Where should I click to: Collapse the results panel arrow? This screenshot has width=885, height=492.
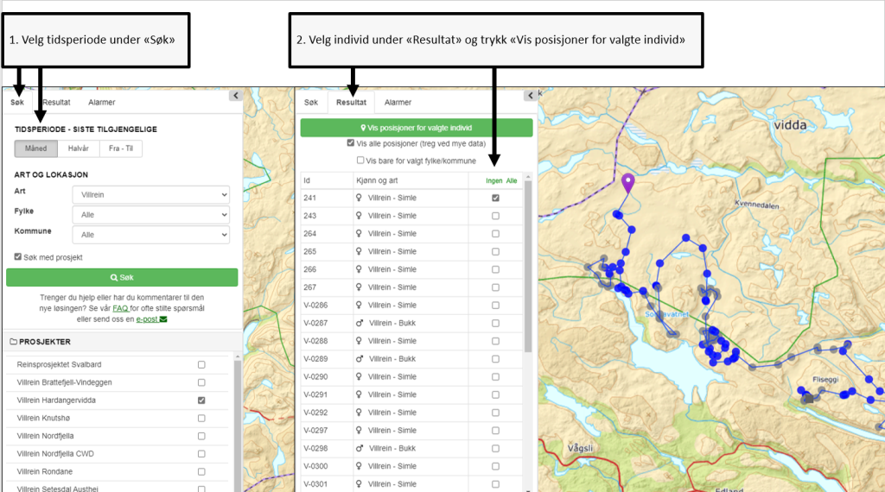point(527,97)
